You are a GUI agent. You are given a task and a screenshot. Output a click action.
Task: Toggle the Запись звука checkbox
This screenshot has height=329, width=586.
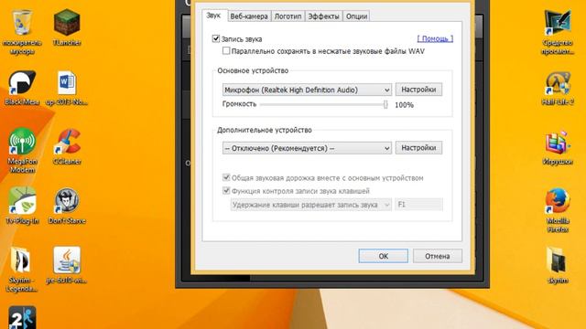216,38
